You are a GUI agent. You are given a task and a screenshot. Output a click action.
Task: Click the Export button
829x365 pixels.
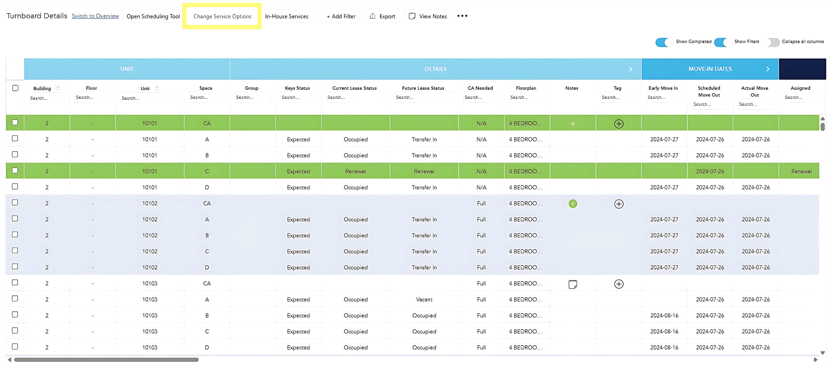(x=382, y=16)
